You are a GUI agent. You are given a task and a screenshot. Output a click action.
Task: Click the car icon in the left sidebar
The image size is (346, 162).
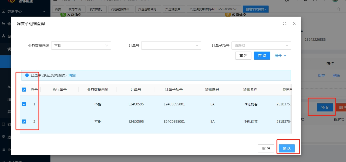4,137
